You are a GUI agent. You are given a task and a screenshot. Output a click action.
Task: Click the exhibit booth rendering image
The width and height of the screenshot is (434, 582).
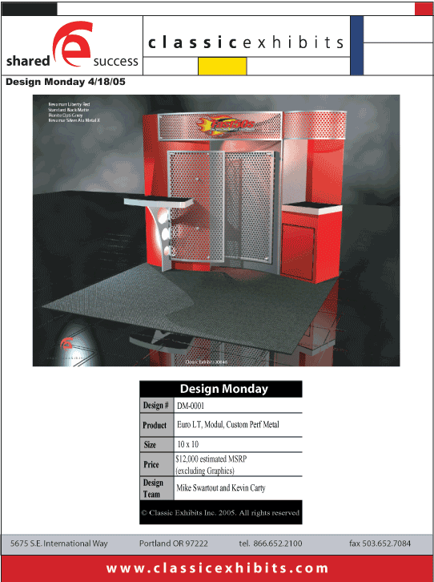click(216, 230)
